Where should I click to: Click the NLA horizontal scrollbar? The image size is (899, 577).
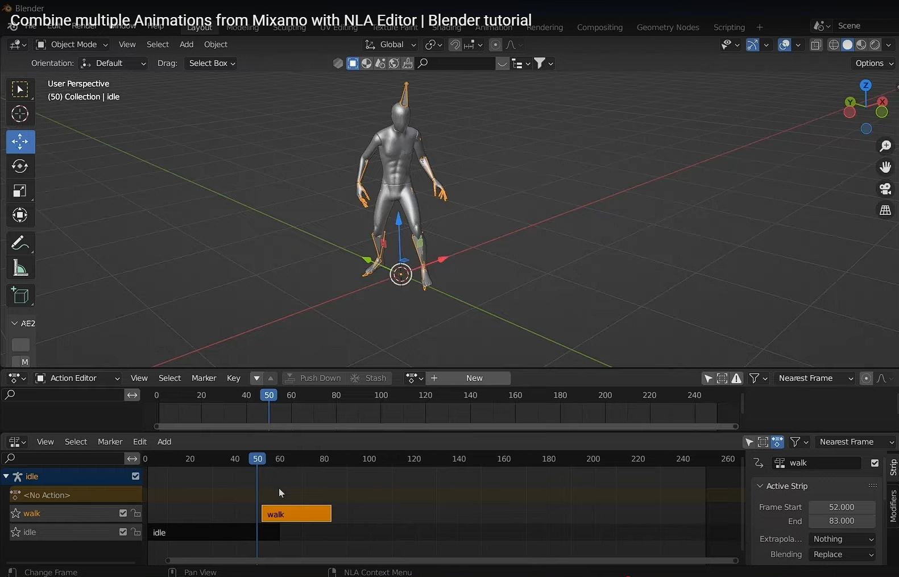451,561
